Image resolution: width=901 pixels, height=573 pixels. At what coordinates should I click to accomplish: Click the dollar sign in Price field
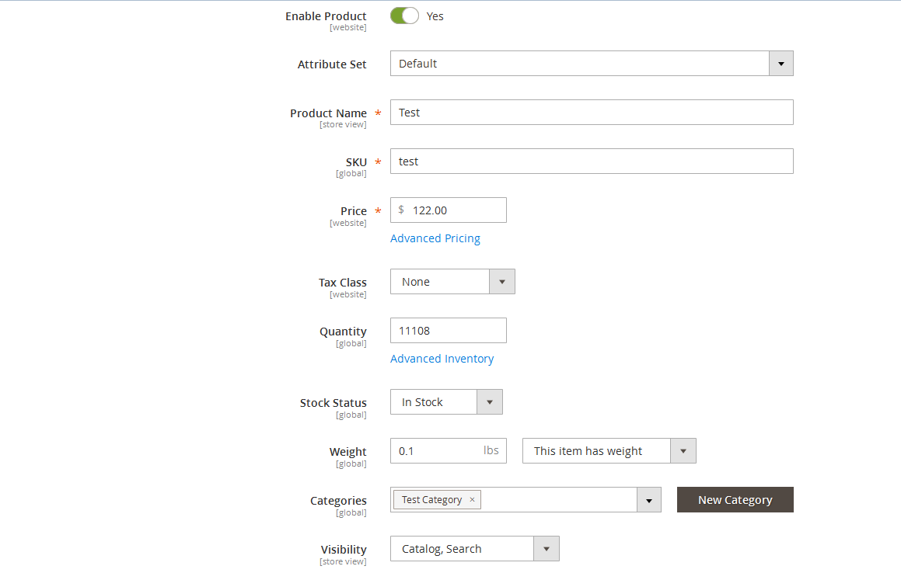coord(401,210)
